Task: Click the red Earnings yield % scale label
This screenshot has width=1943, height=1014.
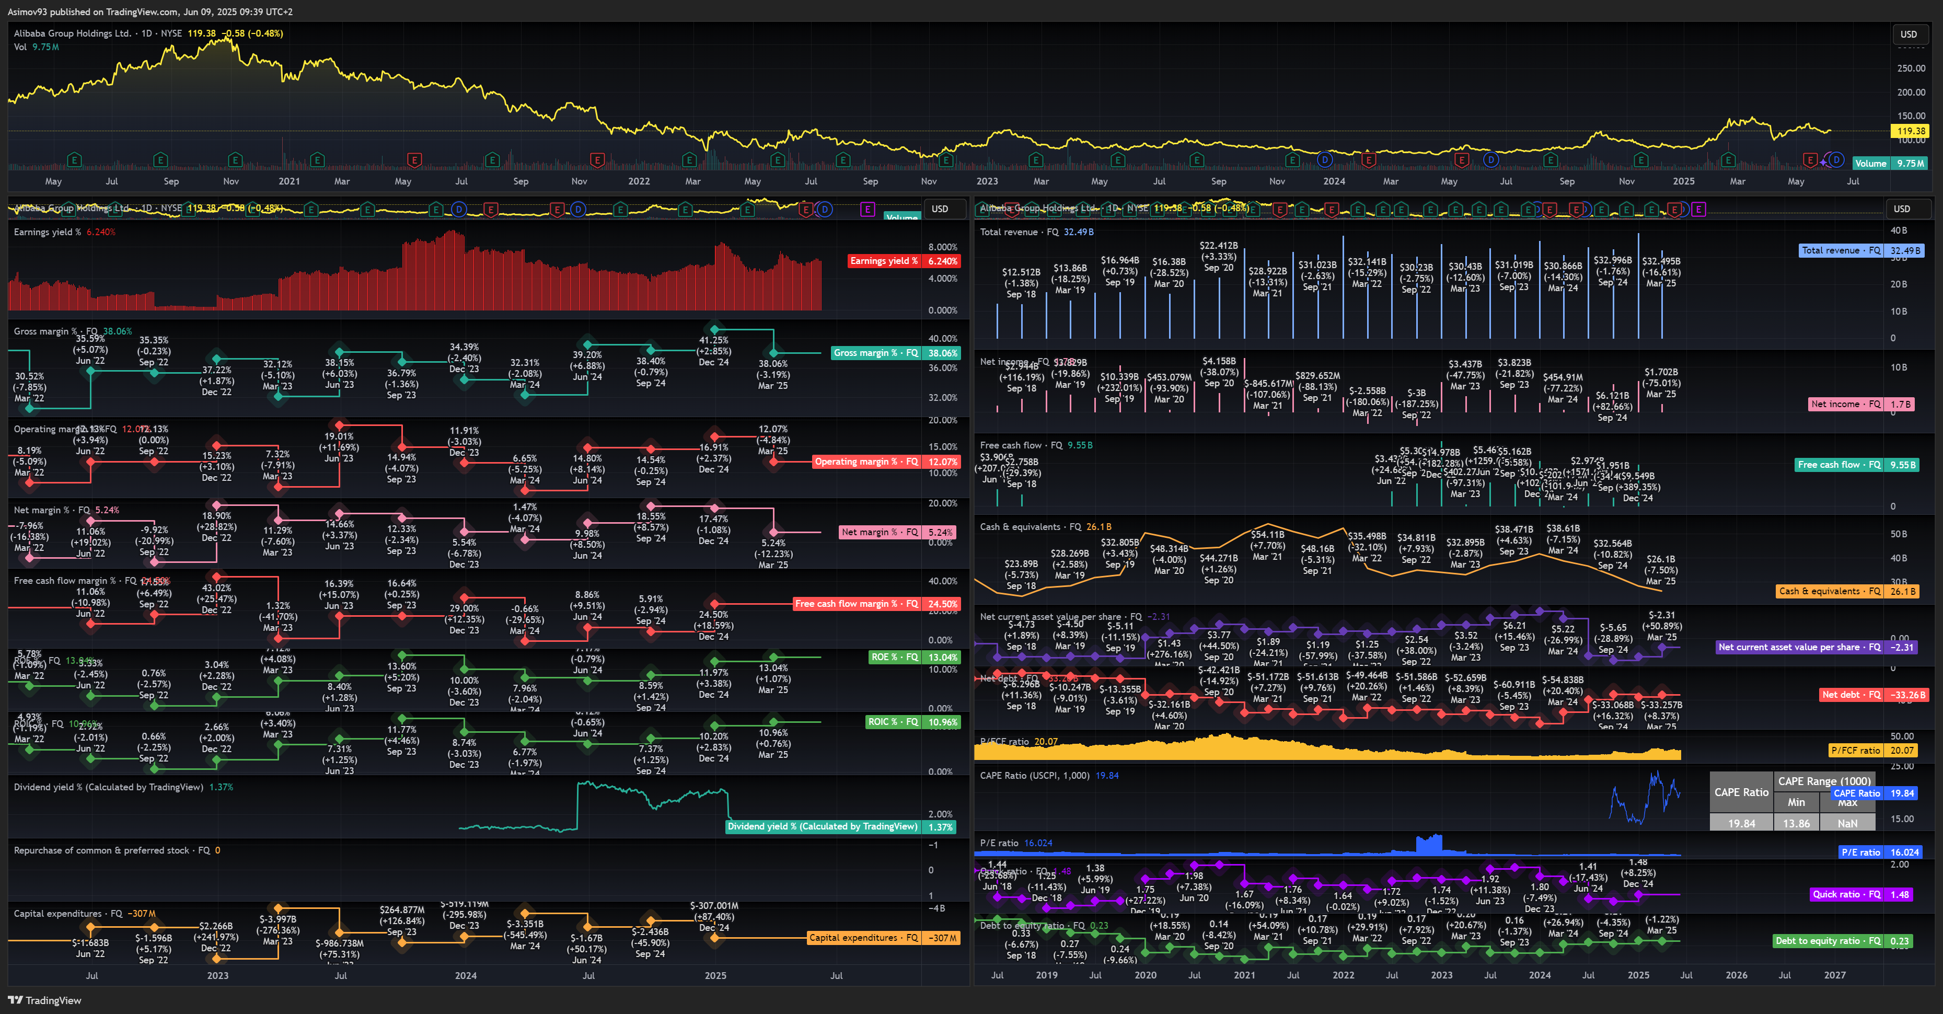Action: pyautogui.click(x=904, y=261)
